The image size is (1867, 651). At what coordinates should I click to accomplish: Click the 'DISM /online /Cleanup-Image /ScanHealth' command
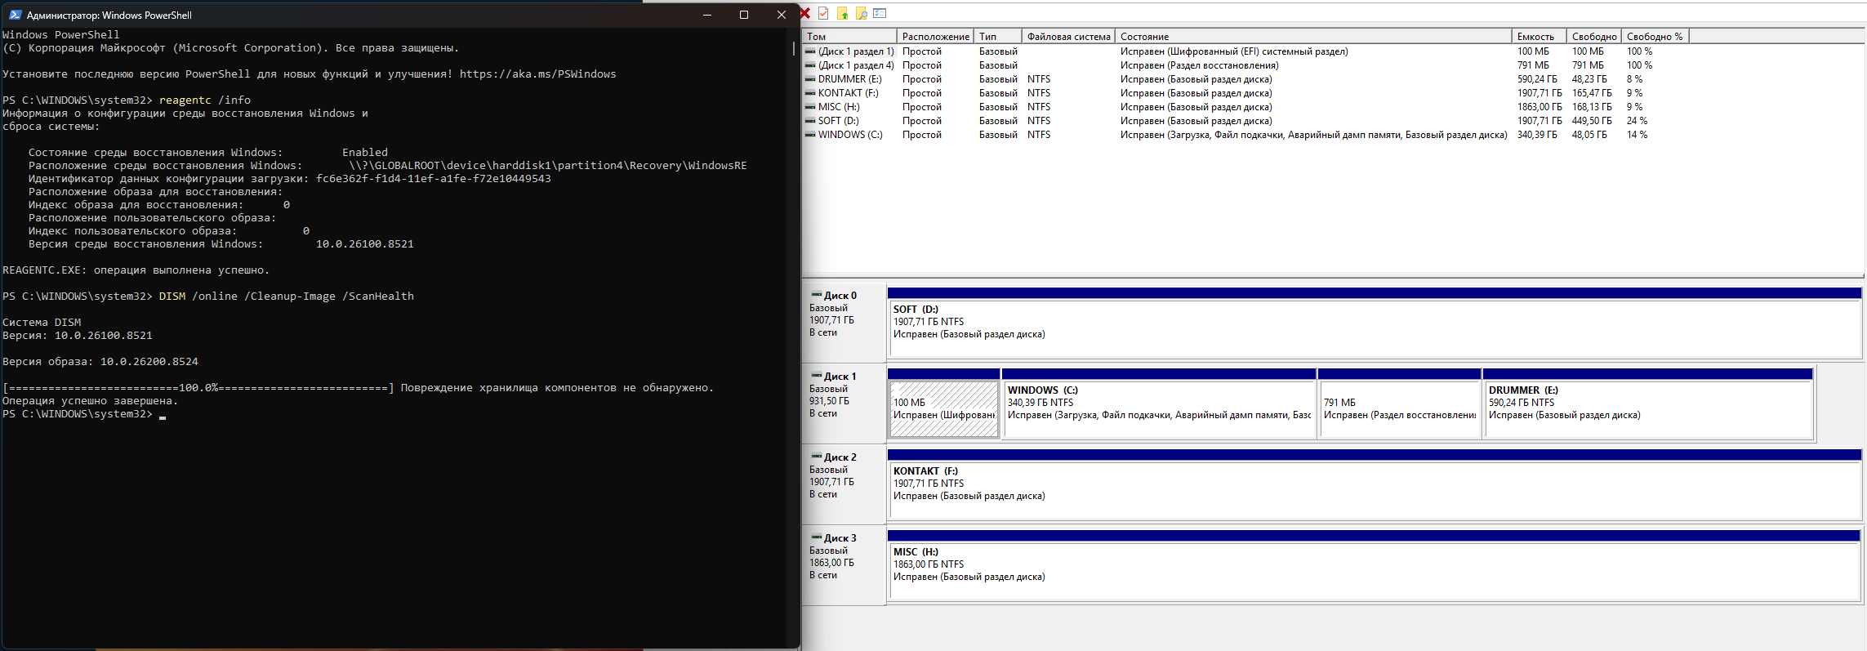click(287, 297)
